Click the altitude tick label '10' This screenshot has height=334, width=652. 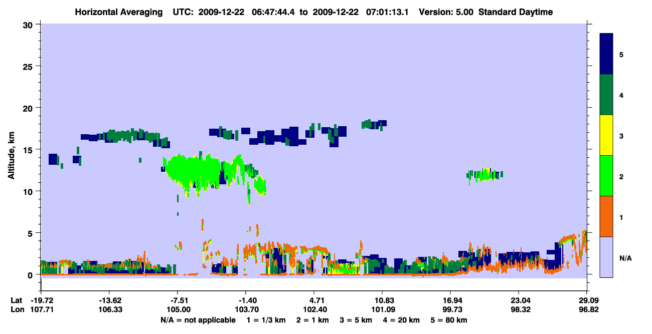[x=29, y=191]
